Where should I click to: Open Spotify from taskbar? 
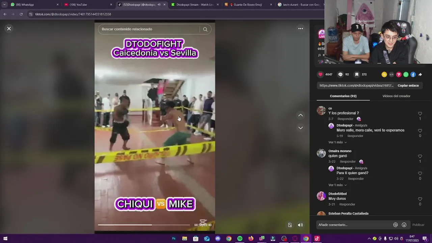[x=240, y=239]
